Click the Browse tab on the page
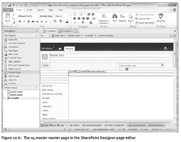The image size is (181, 142). coord(69,48)
